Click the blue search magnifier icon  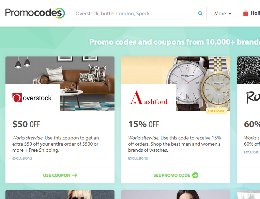[x=200, y=13]
